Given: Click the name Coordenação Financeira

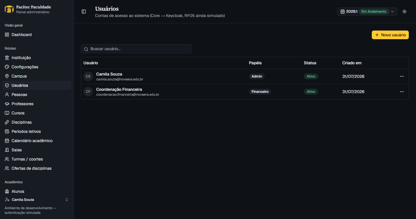Looking at the screenshot, I should (119, 89).
